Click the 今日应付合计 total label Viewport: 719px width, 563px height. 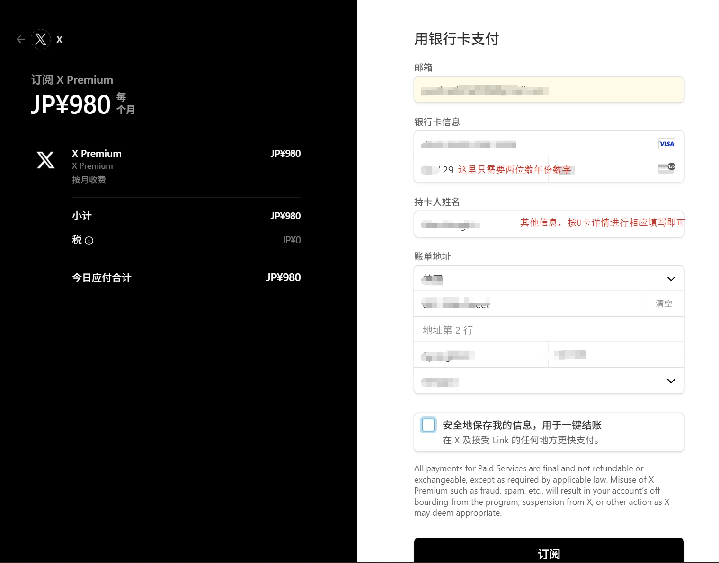coord(102,278)
